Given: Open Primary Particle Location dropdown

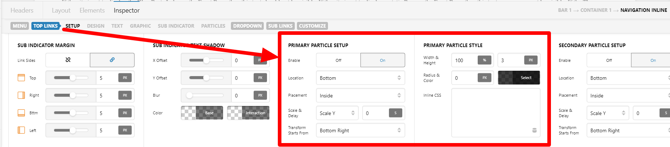Looking at the screenshot, I should point(360,78).
